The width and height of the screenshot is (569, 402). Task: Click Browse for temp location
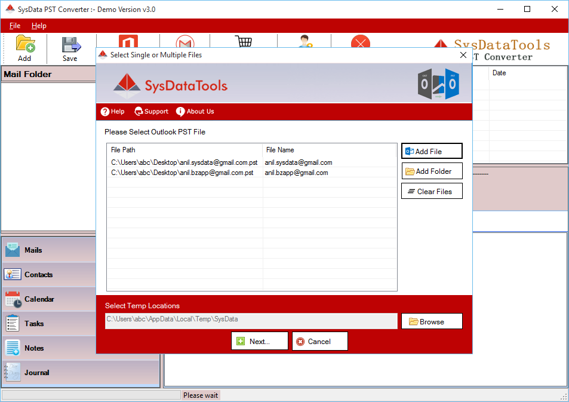pyautogui.click(x=432, y=321)
